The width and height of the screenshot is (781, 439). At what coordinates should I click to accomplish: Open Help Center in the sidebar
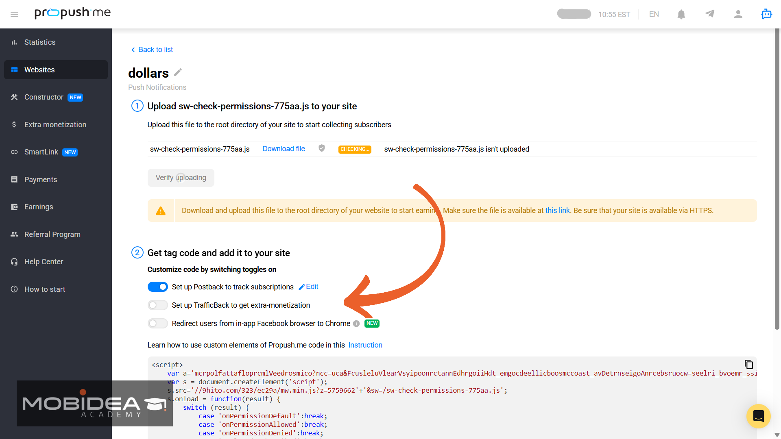(56, 262)
